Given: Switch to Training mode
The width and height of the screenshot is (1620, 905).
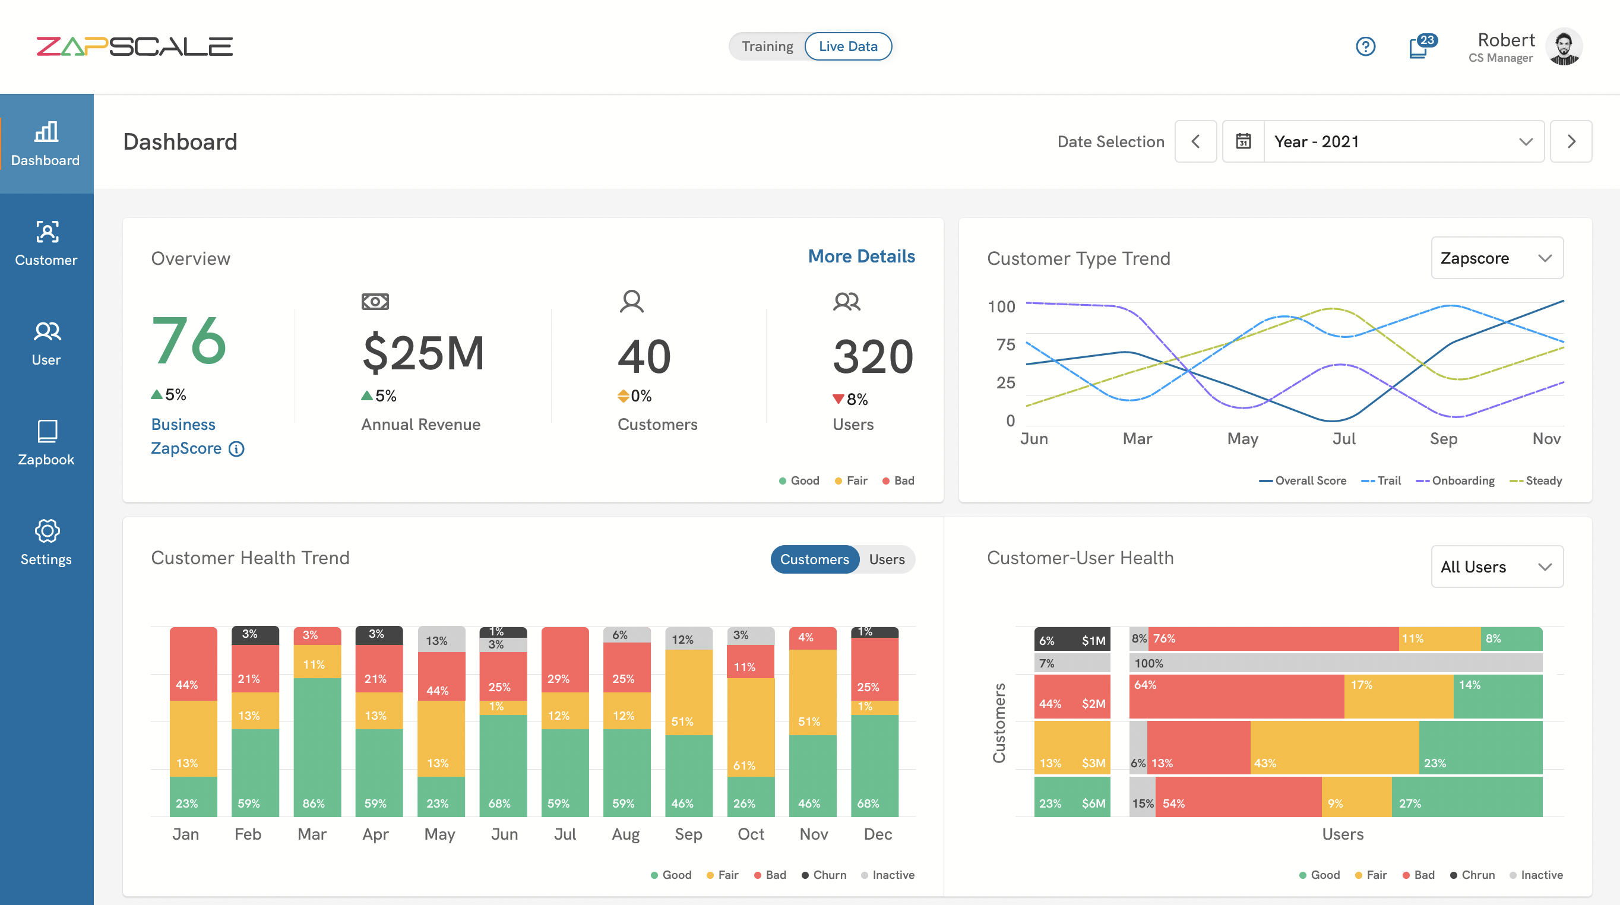Looking at the screenshot, I should point(768,46).
